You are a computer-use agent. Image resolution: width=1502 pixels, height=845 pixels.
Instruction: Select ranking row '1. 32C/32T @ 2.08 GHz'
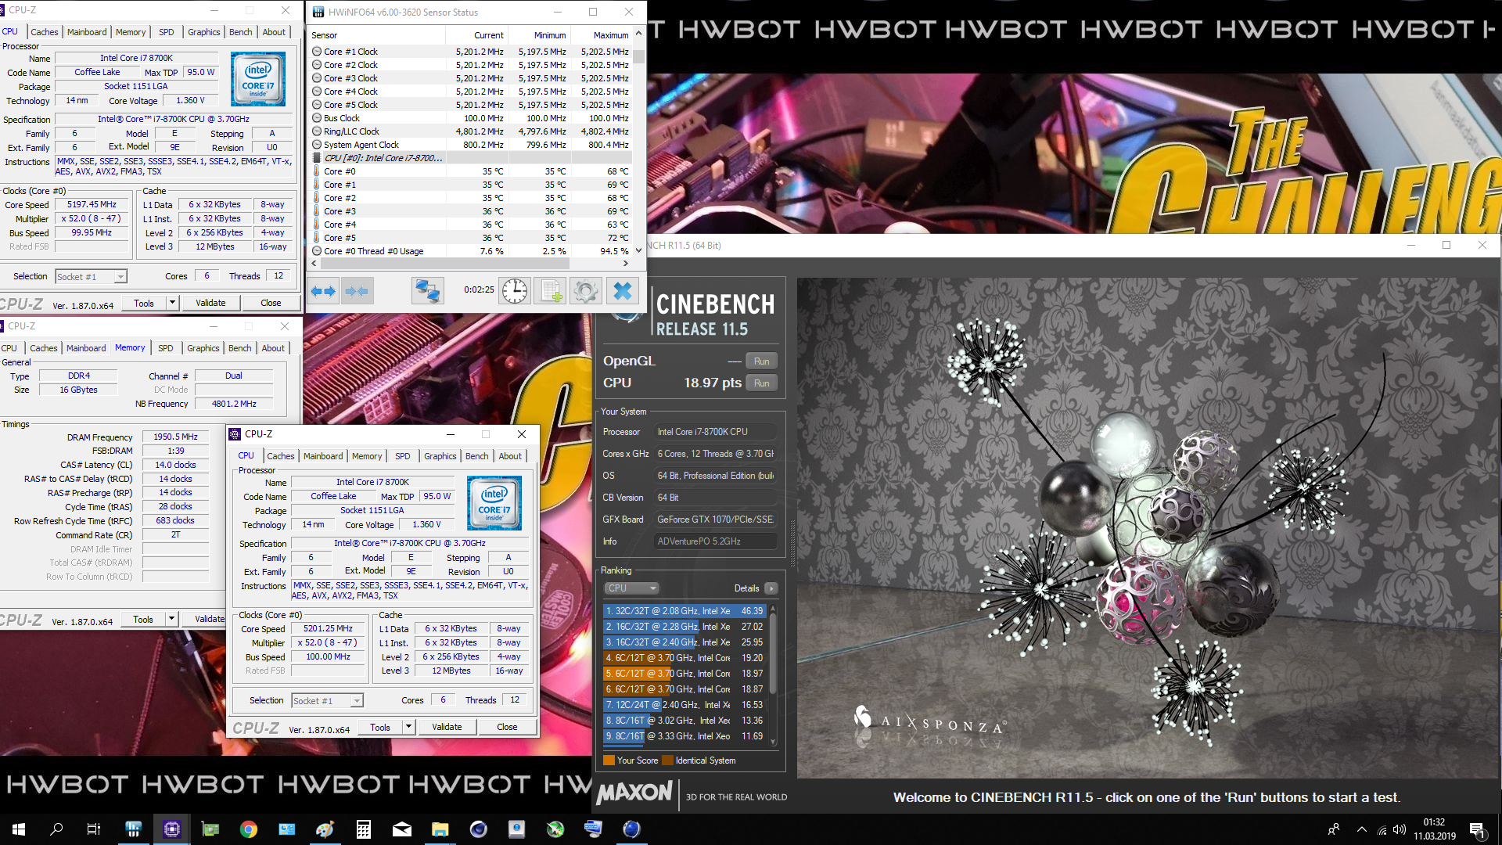[685, 611]
